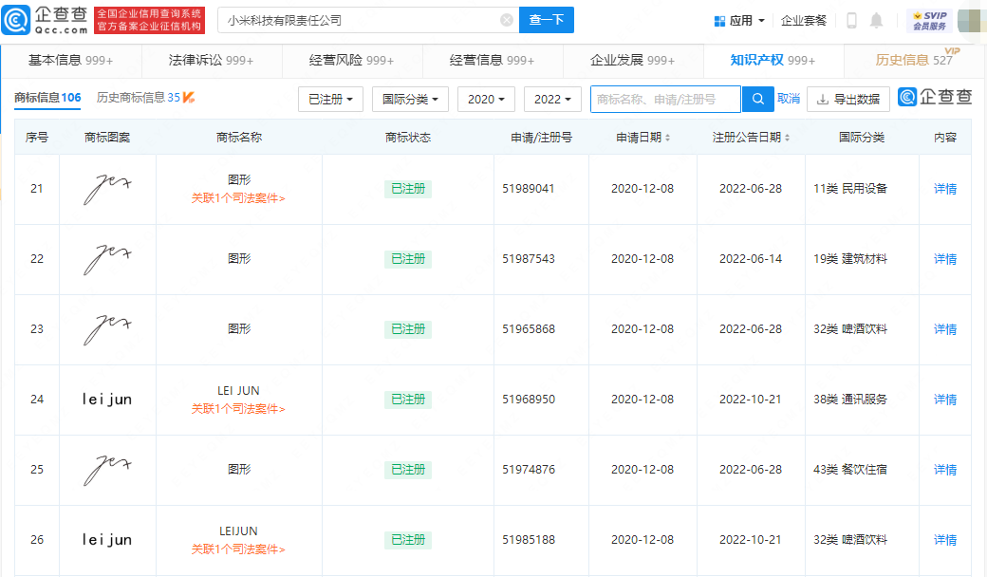Open trademark image thumbnail in row 21
The image size is (987, 577).
coord(107,189)
